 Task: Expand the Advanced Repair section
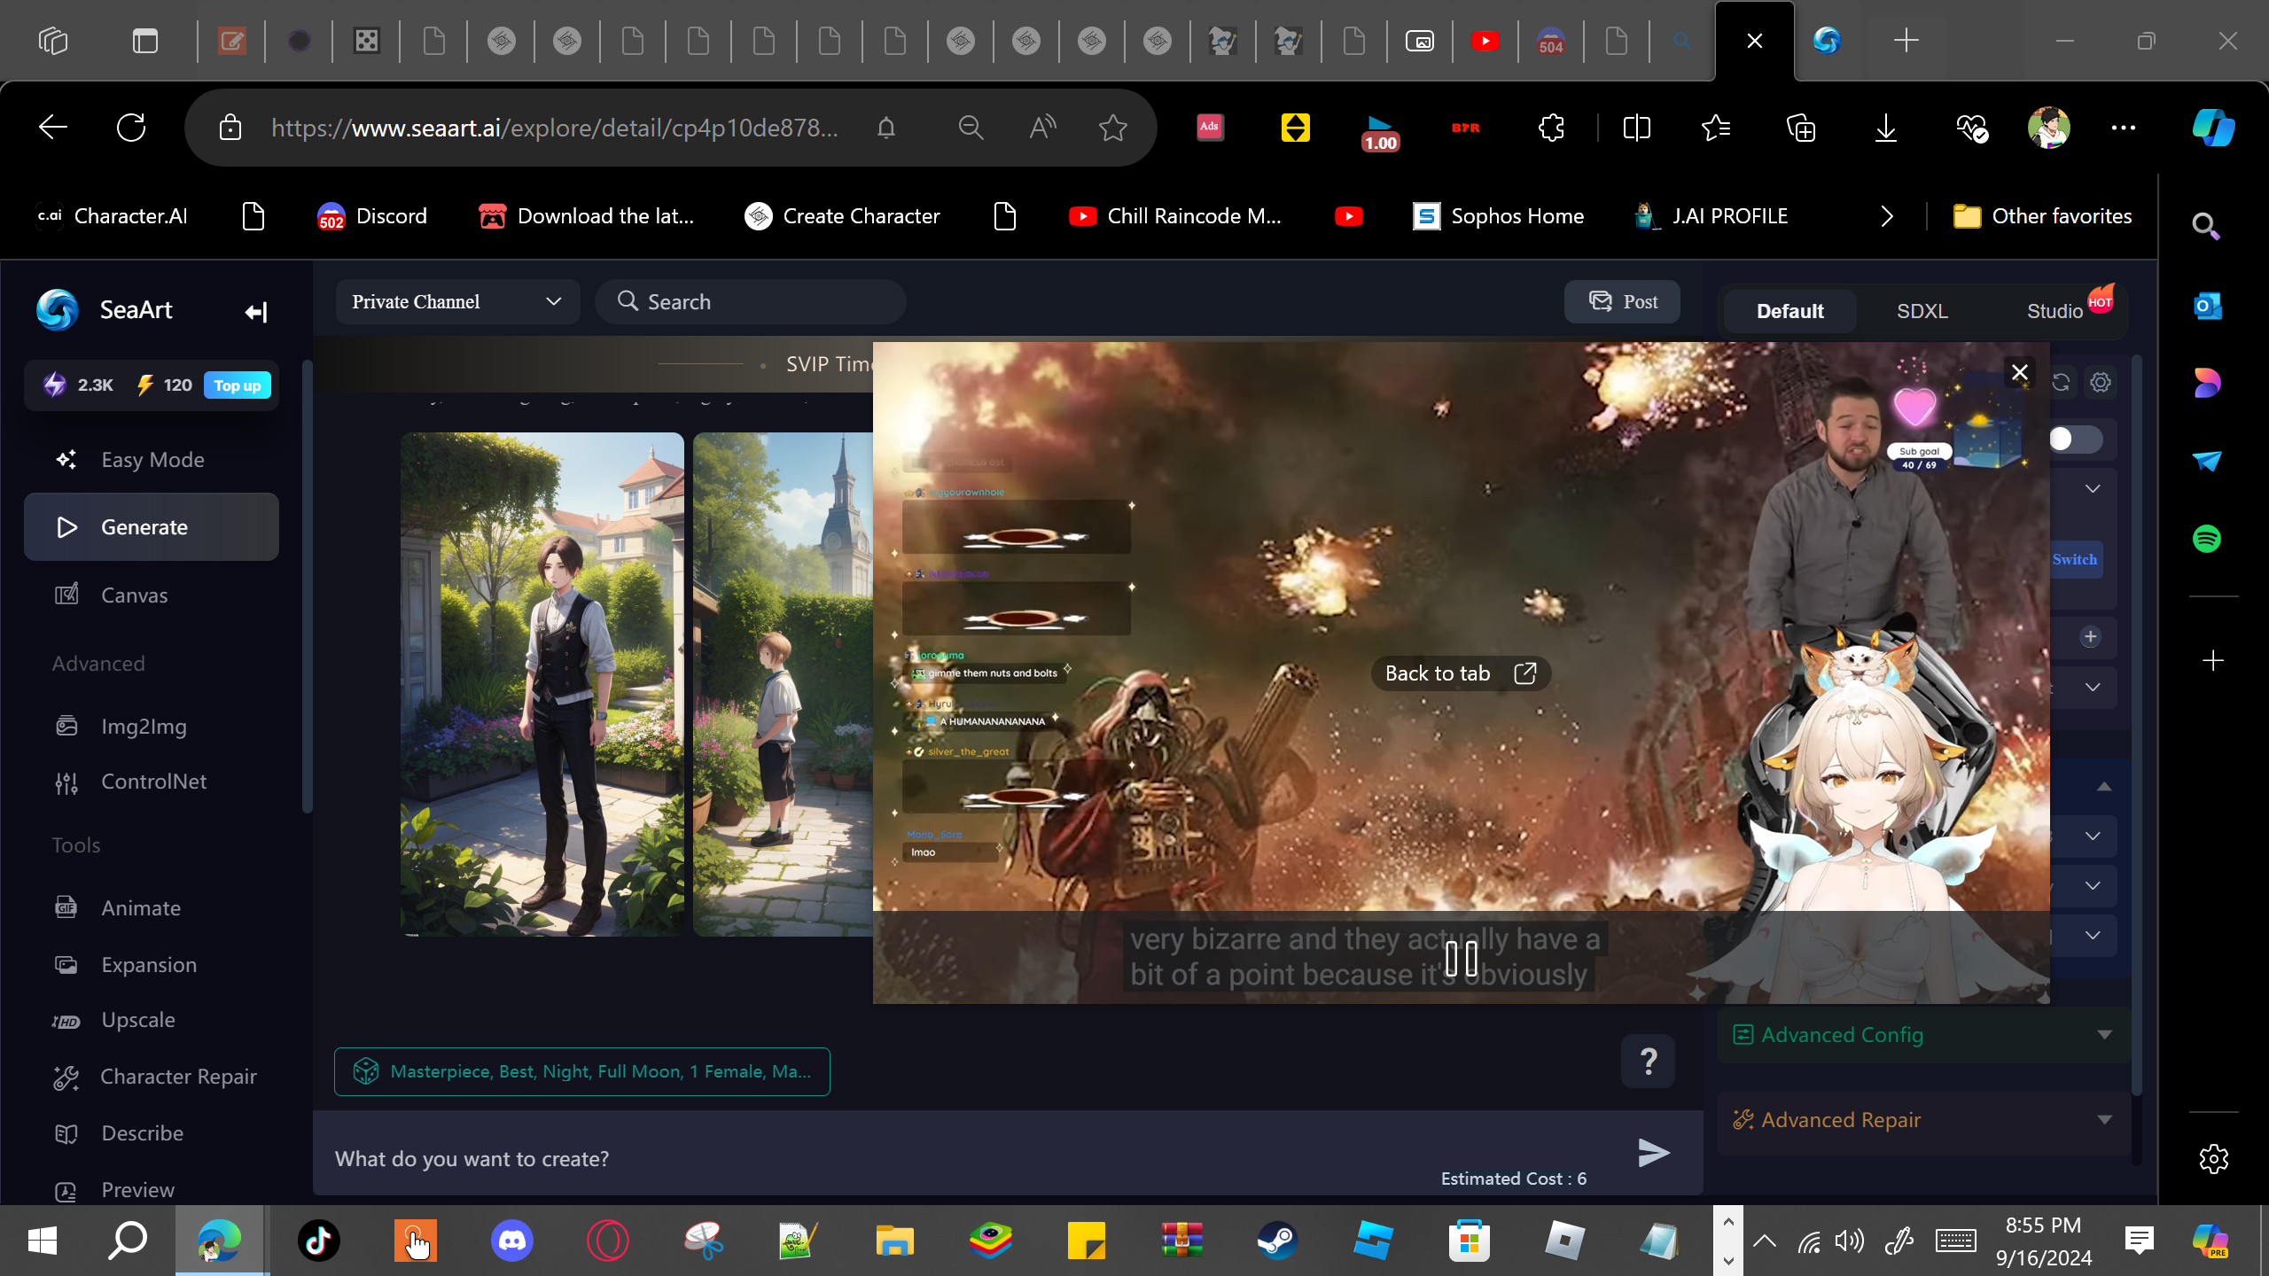(x=1922, y=1120)
